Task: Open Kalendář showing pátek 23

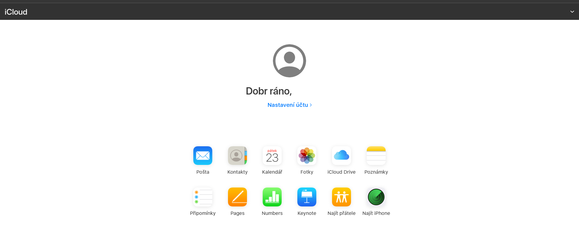Action: 272,156
